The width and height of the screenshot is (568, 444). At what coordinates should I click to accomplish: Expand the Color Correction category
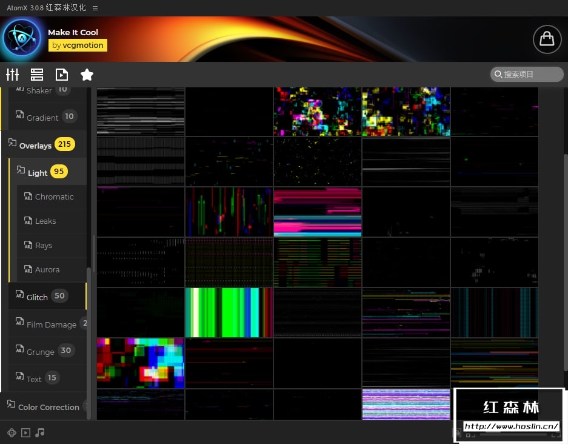click(48, 407)
